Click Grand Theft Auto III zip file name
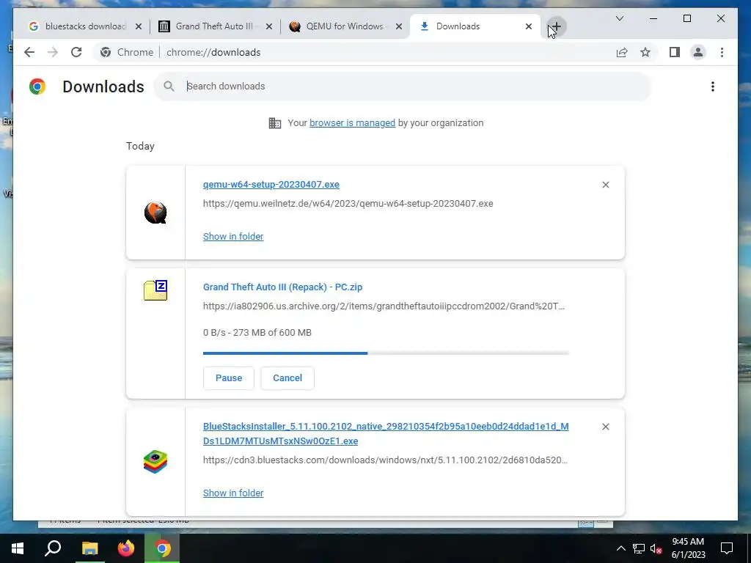 pos(282,287)
